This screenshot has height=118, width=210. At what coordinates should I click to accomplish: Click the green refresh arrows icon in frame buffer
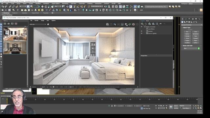pos(130,24)
